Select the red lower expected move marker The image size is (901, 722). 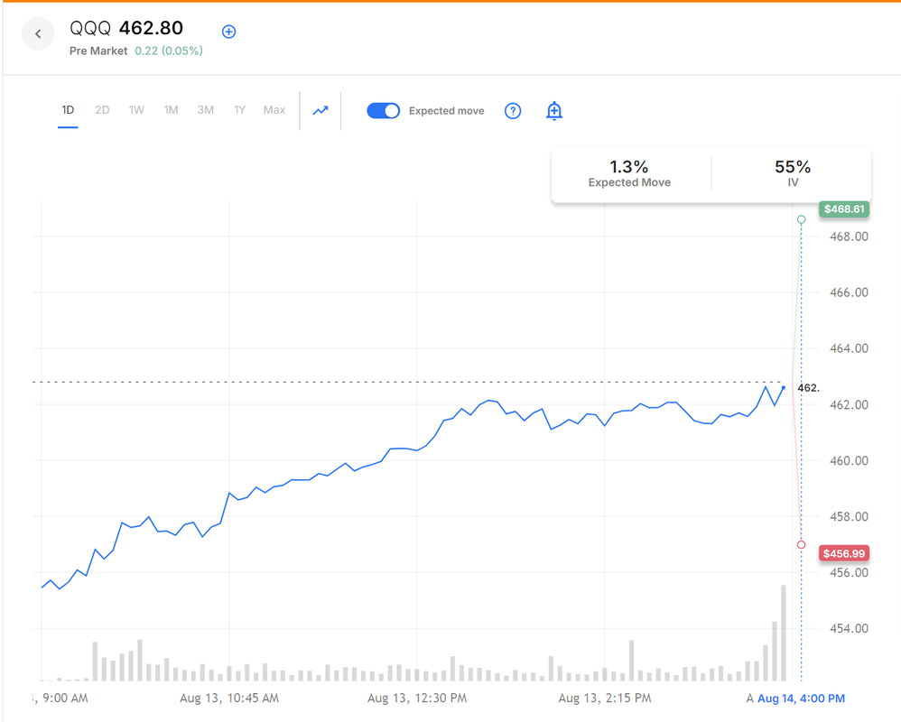point(801,544)
